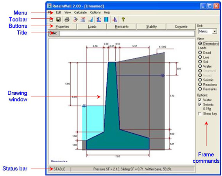Viewport: 222px width, 176px height.
Task: Click the stability toolbar icon with curved arrow
Action: tap(98, 20)
